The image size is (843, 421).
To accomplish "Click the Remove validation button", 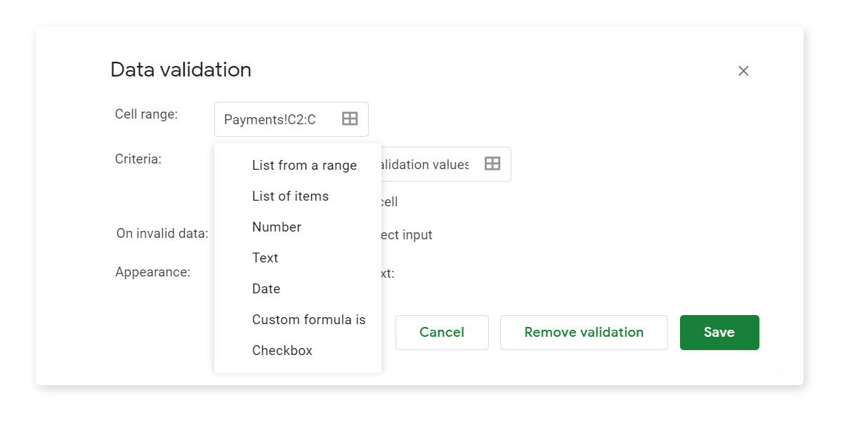I will click(x=584, y=332).
